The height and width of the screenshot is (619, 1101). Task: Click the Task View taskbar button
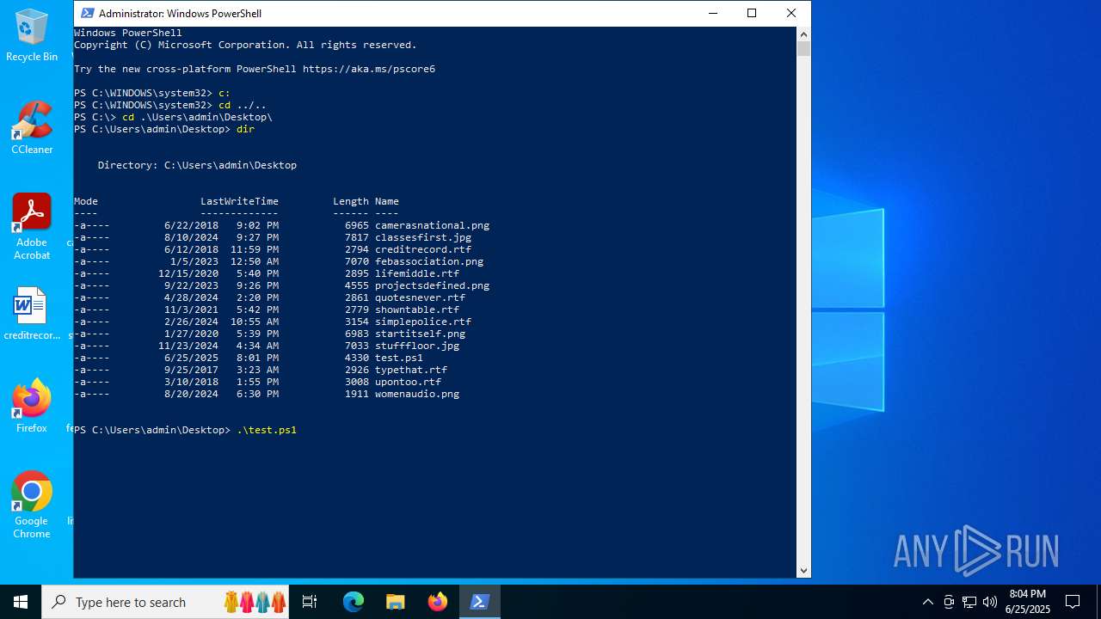(310, 602)
